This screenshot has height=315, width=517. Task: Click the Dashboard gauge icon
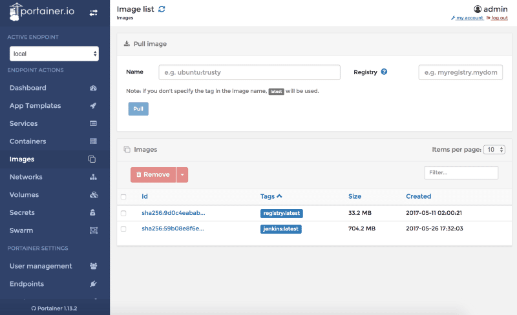93,88
